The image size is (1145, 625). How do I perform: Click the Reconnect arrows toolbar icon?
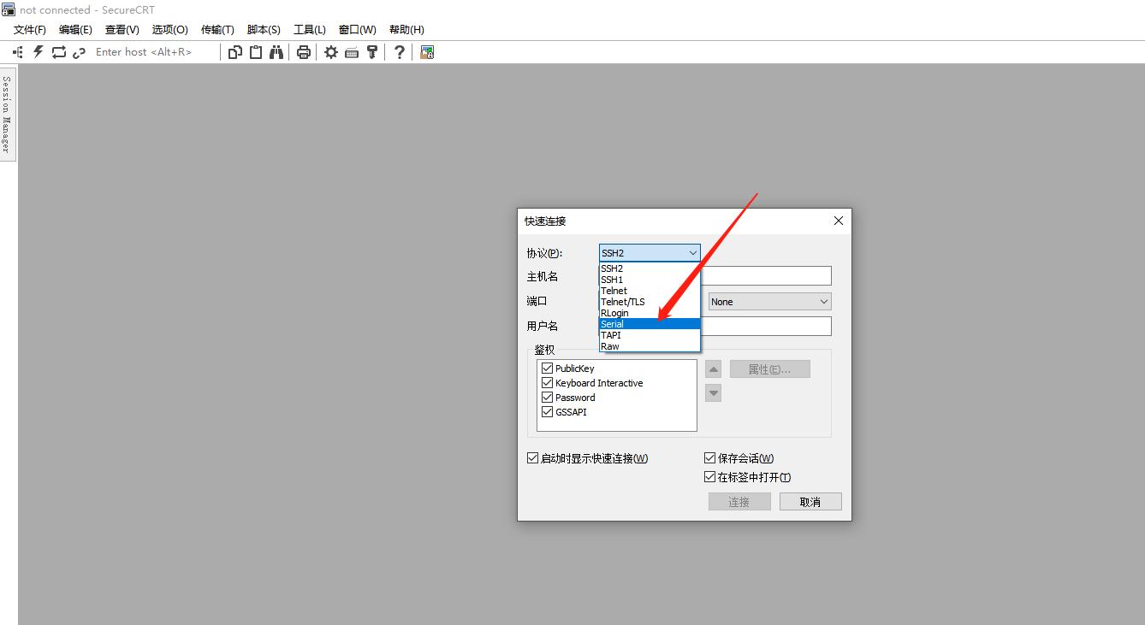pos(58,51)
